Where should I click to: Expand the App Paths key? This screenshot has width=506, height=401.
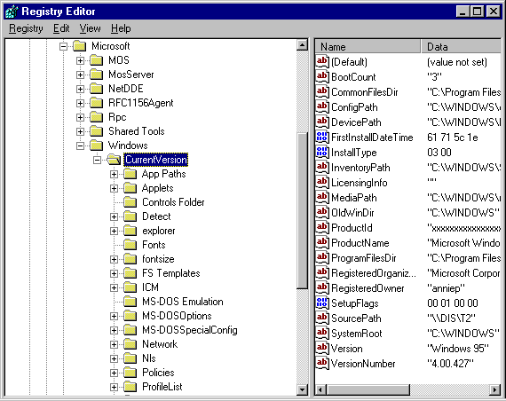114,174
